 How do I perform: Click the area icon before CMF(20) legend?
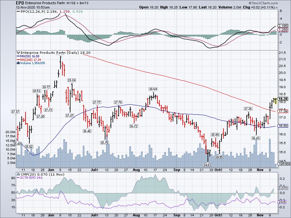(x=18, y=174)
